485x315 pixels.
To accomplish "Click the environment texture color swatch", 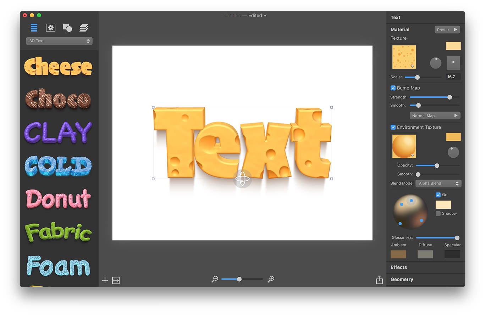I will (x=453, y=137).
